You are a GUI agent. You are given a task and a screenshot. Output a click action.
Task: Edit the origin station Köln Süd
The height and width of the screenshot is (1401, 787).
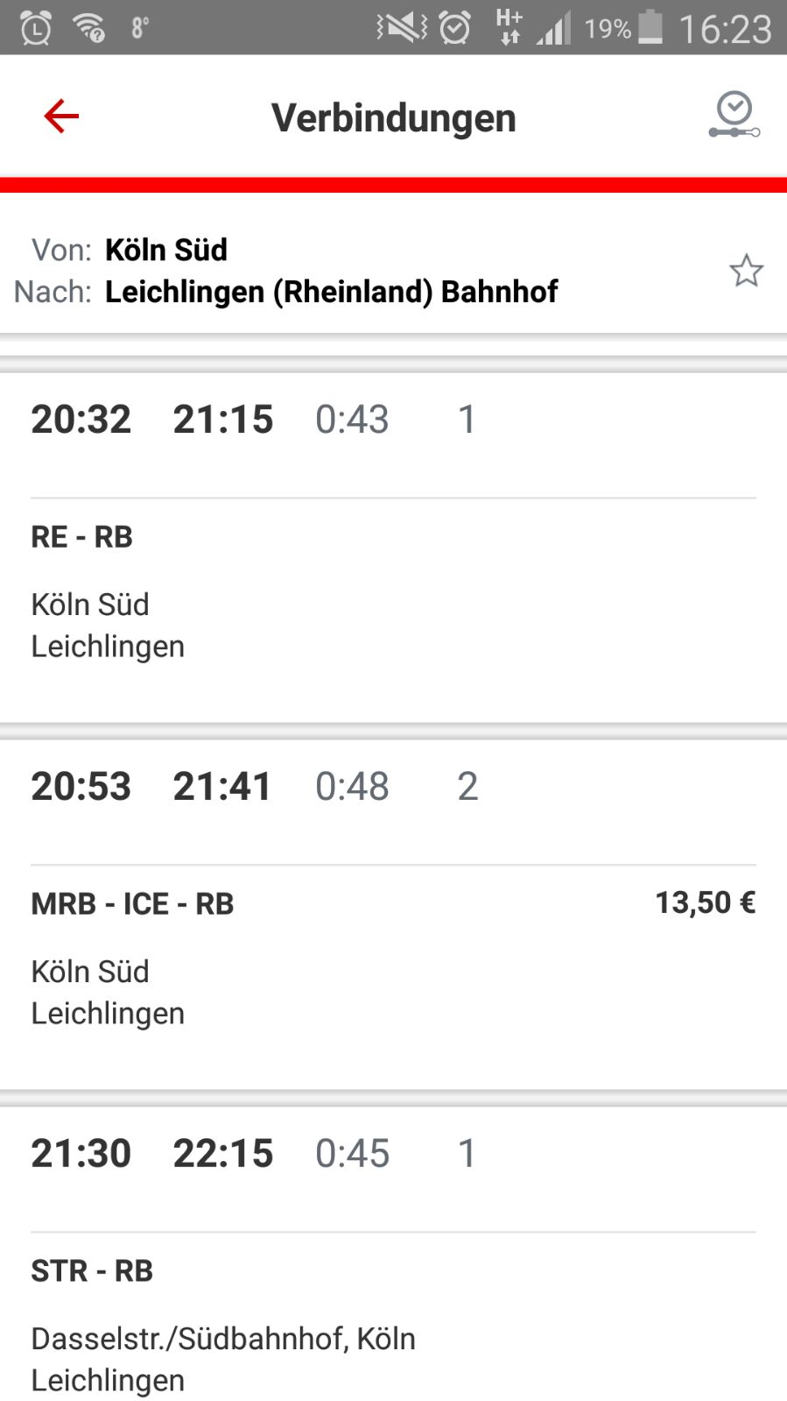tap(166, 250)
